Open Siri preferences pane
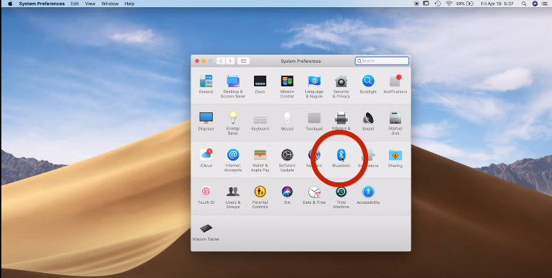The height and width of the screenshot is (278, 552). point(287,194)
